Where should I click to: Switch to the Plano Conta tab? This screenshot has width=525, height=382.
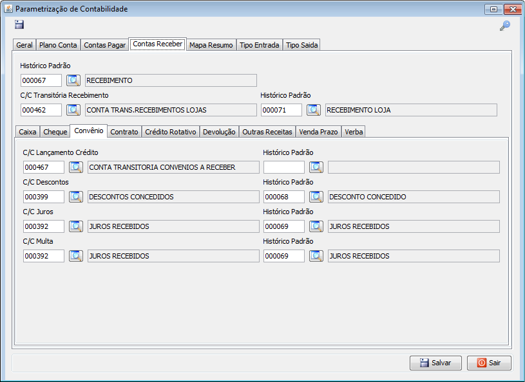tap(58, 45)
